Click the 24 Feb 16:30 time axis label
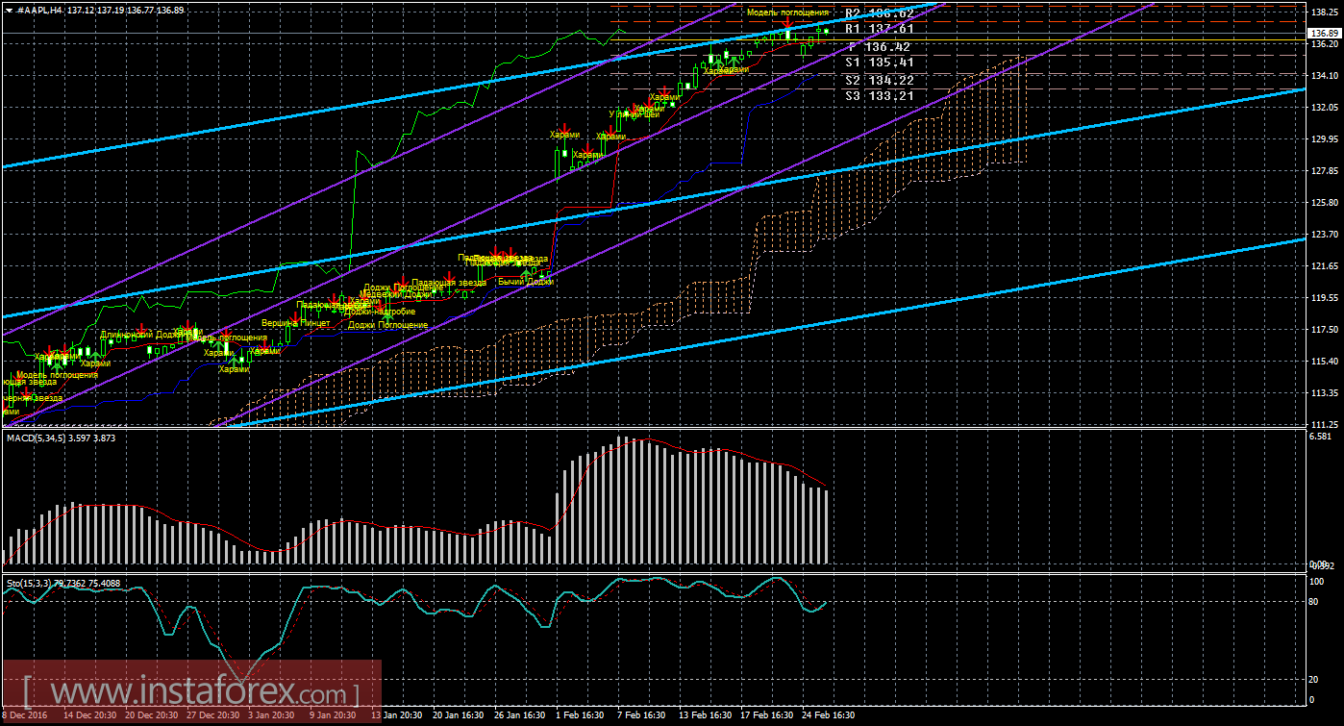The height and width of the screenshot is (726, 1344). click(830, 715)
